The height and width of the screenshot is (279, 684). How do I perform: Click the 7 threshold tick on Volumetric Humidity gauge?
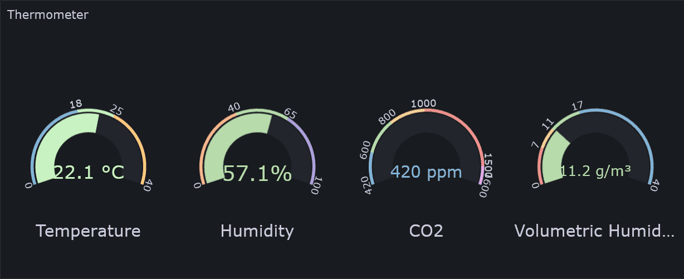click(535, 146)
